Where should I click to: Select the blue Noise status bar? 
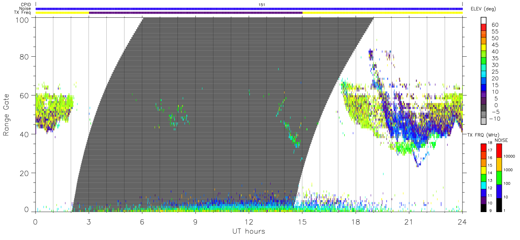point(249,8)
